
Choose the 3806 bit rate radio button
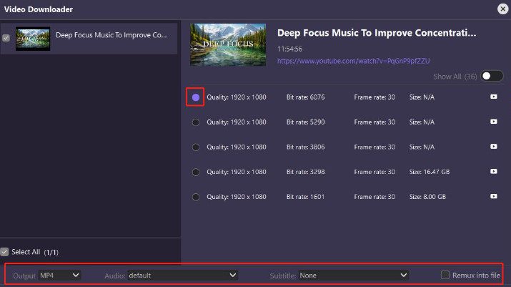pyautogui.click(x=196, y=147)
